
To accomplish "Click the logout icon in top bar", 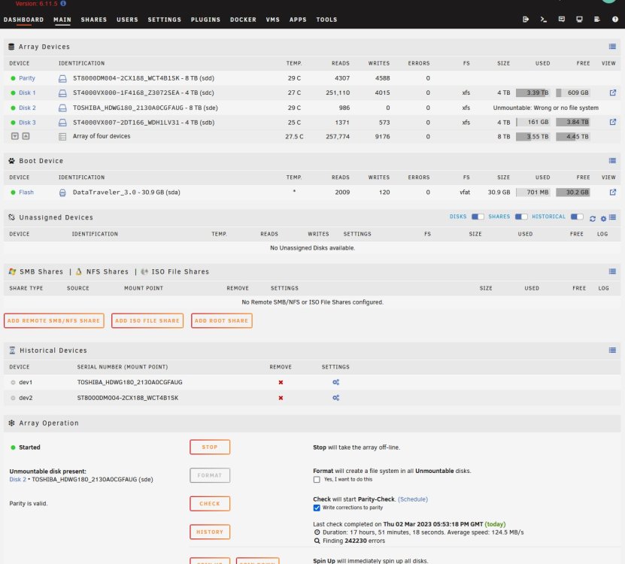I will [x=526, y=19].
